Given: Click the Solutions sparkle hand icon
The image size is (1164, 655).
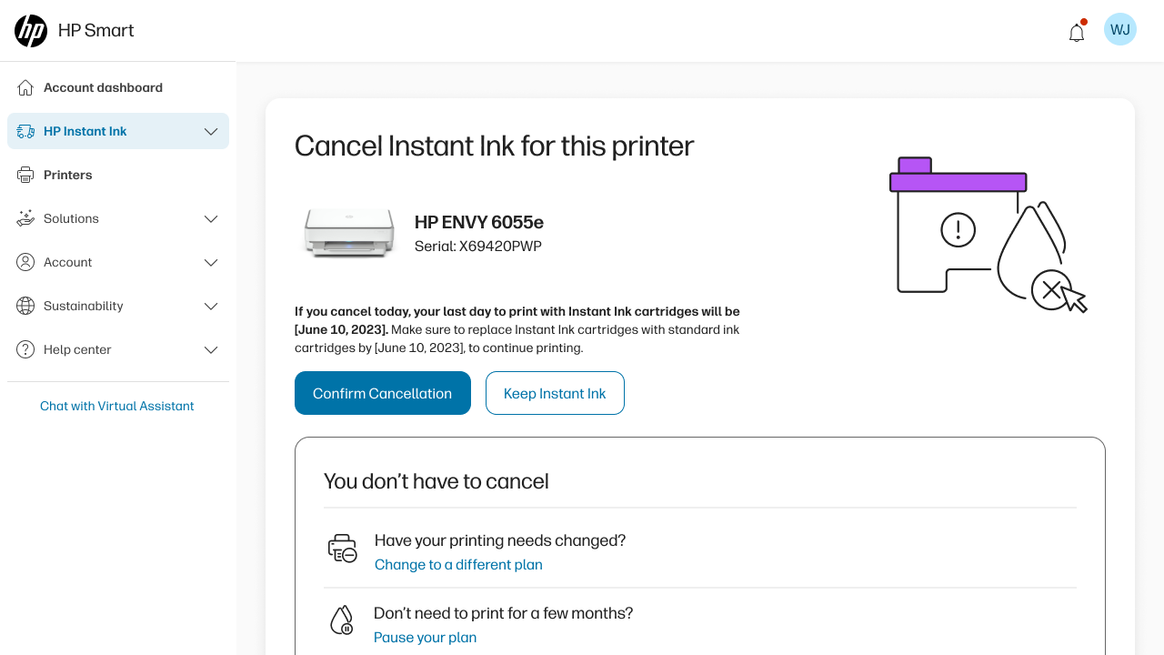Looking at the screenshot, I should point(25,218).
